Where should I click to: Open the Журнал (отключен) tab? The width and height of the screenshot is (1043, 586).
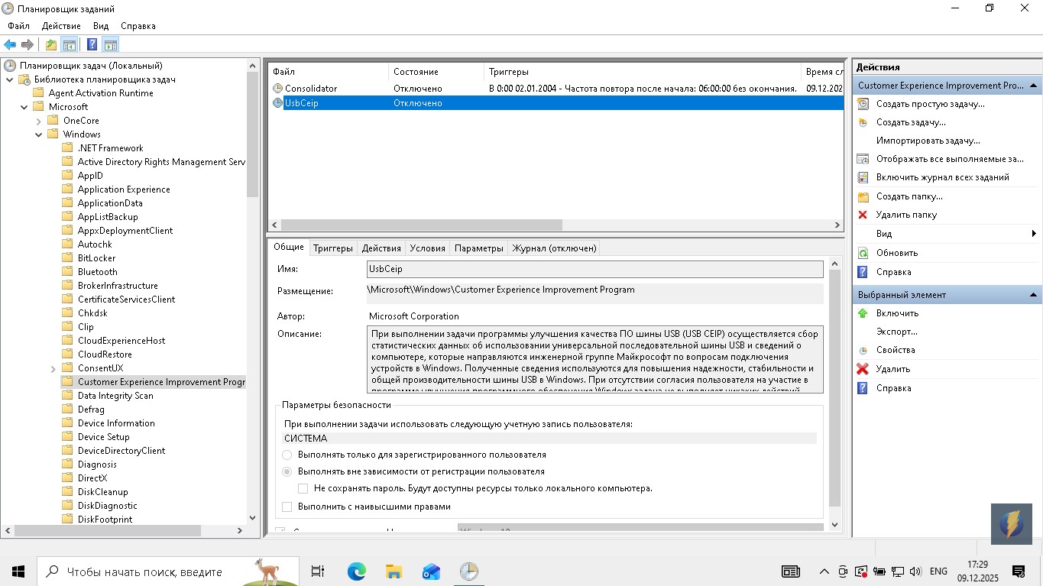(554, 248)
